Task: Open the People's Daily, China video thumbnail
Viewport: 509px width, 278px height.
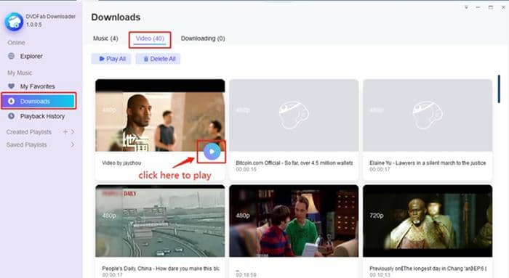Action: click(x=160, y=221)
